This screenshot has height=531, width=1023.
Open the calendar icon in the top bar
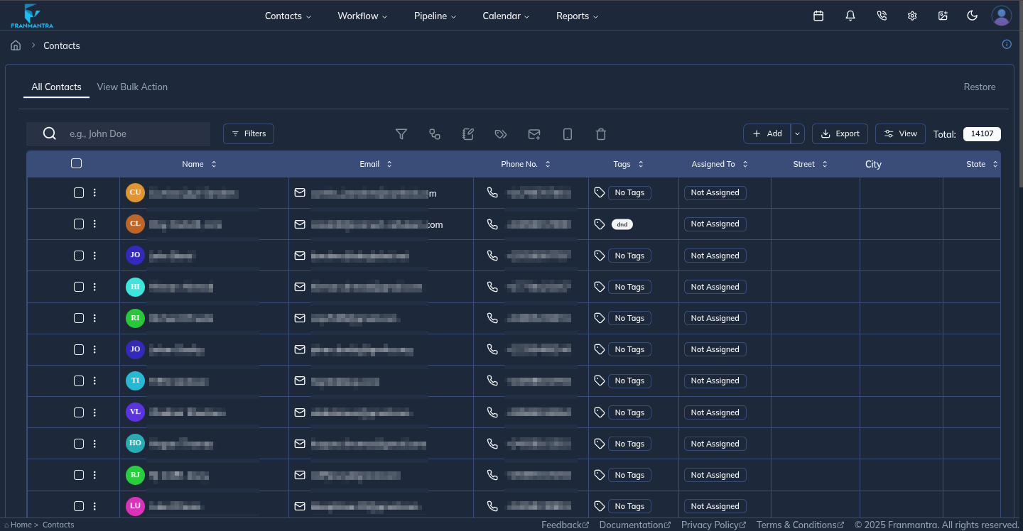click(818, 15)
